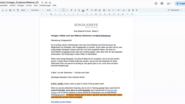Switch the Bearbeiten editing mode dropdown

(175, 10)
